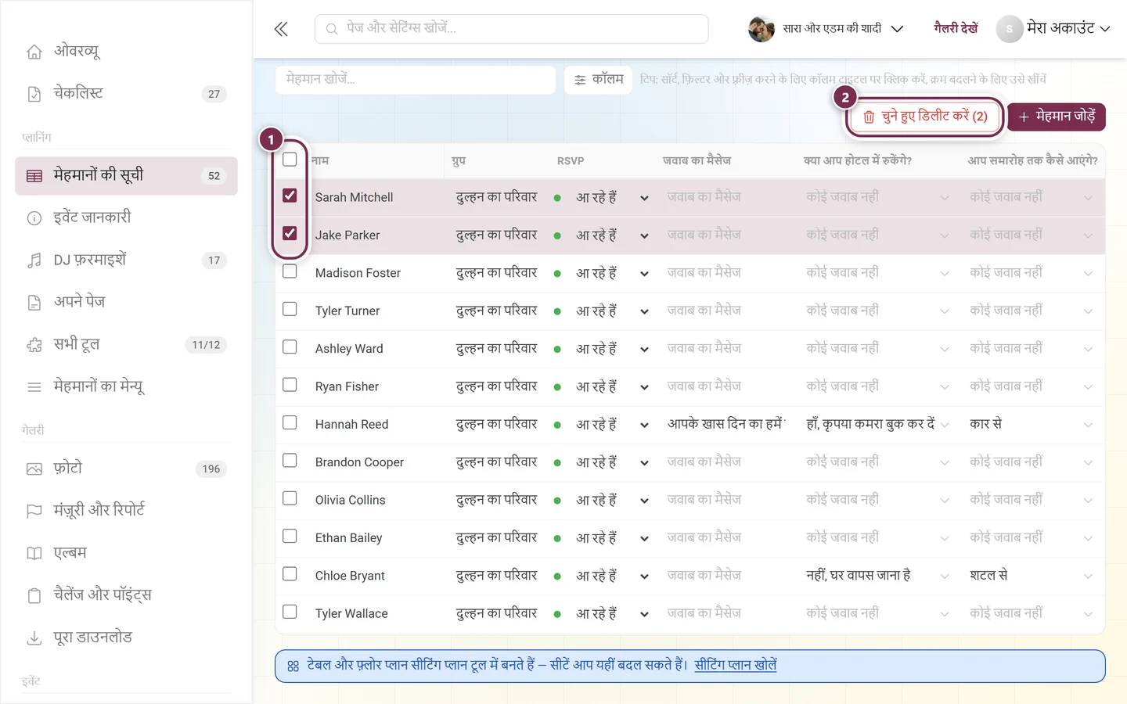Click the ग्रुप column header

tap(459, 161)
